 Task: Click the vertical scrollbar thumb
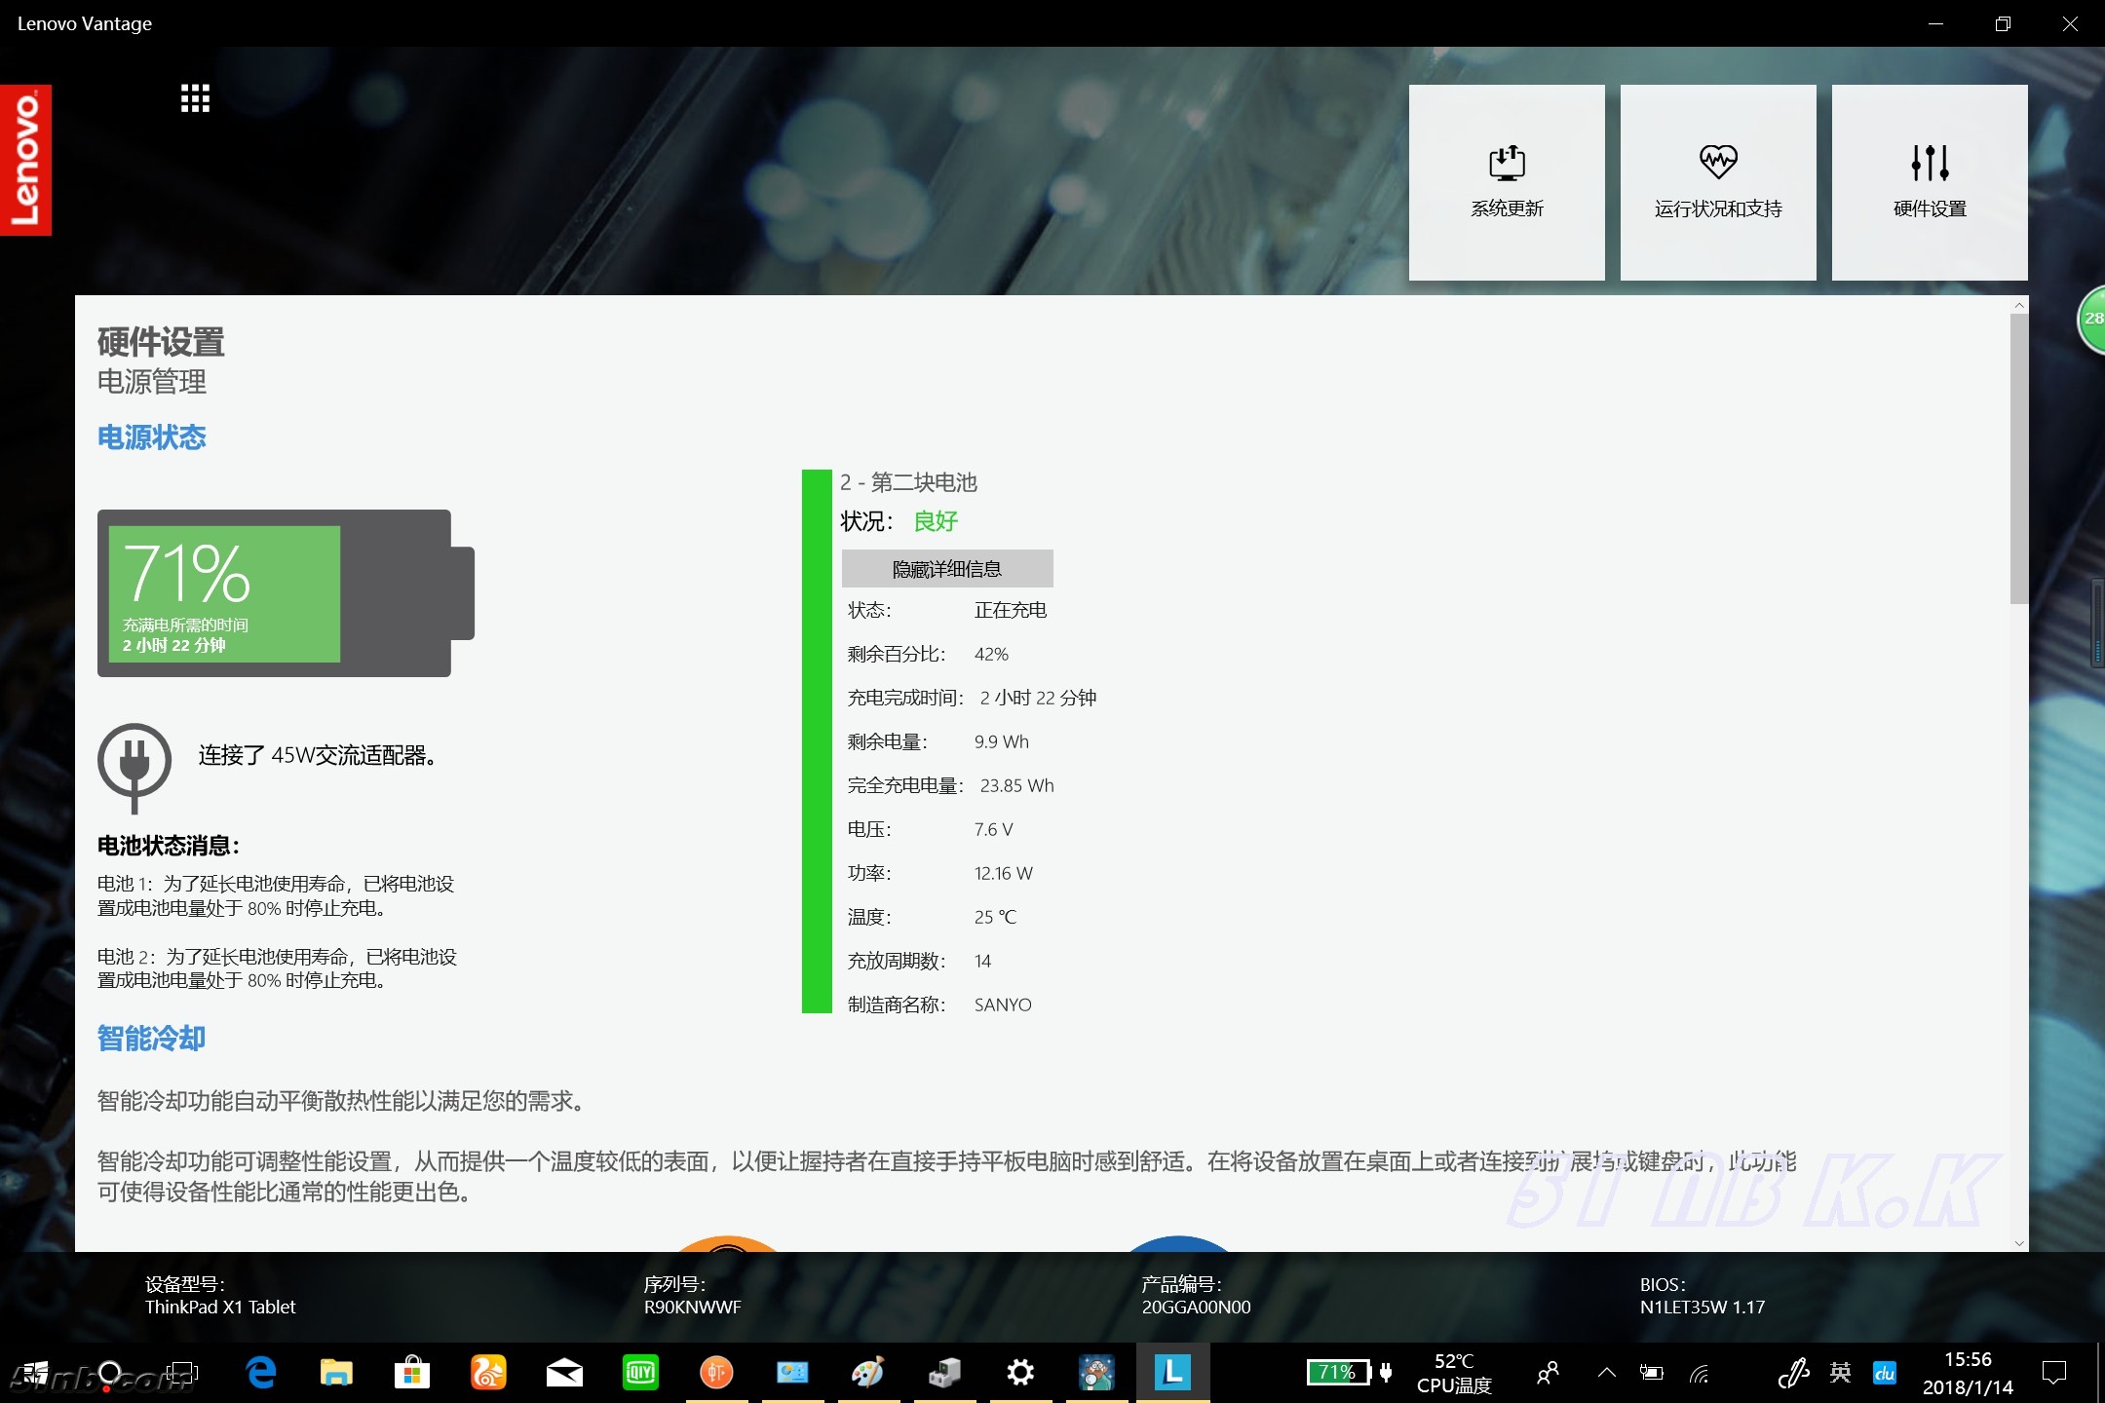[2019, 458]
